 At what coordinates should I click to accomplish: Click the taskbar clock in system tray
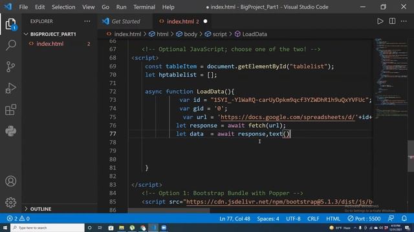tap(395, 227)
